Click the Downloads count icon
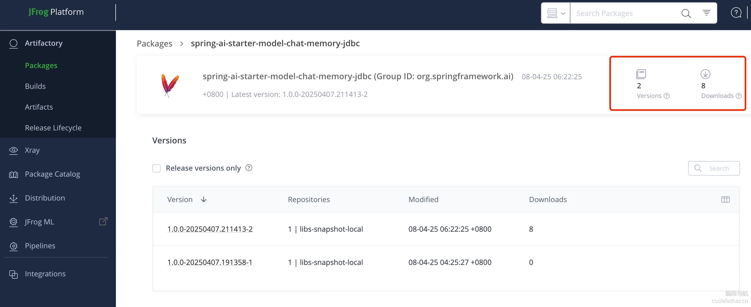The height and width of the screenshot is (307, 751). [x=705, y=74]
